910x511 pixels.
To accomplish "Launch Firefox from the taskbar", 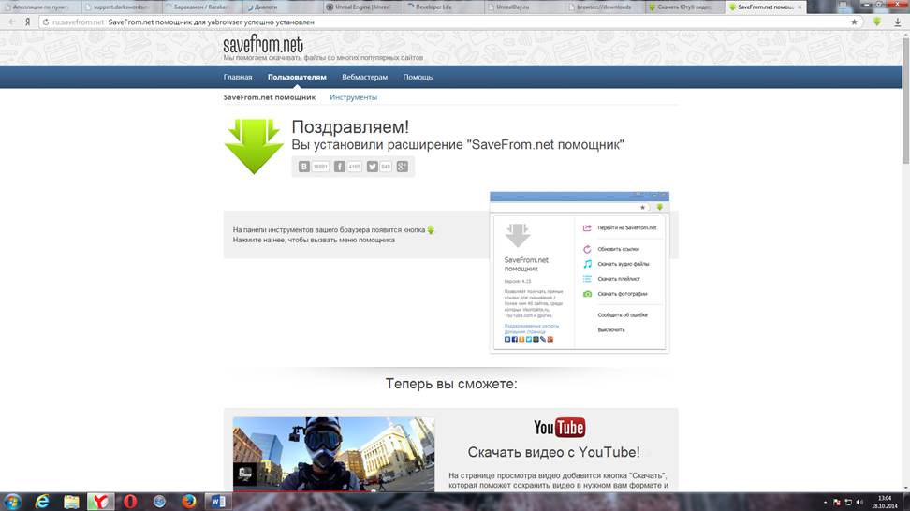I will click(x=188, y=502).
